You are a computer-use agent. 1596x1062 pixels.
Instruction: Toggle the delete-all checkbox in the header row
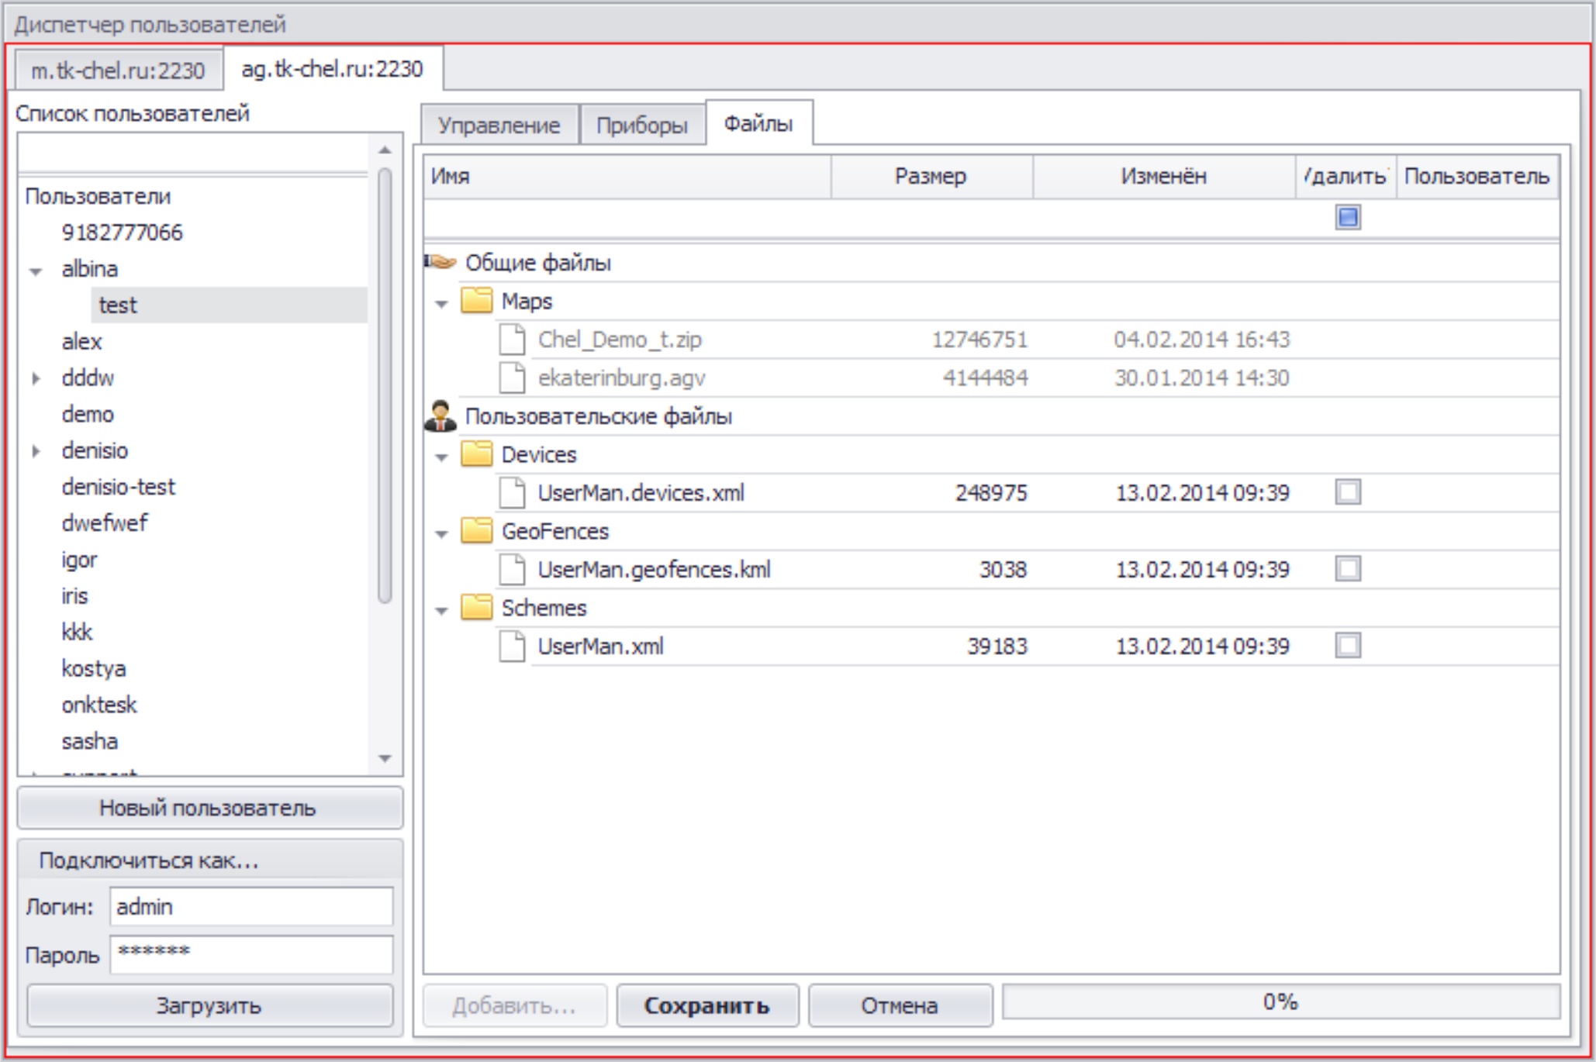[x=1348, y=217]
